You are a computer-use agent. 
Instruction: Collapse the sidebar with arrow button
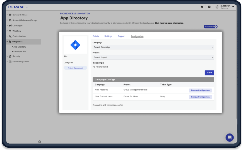(39, 142)
